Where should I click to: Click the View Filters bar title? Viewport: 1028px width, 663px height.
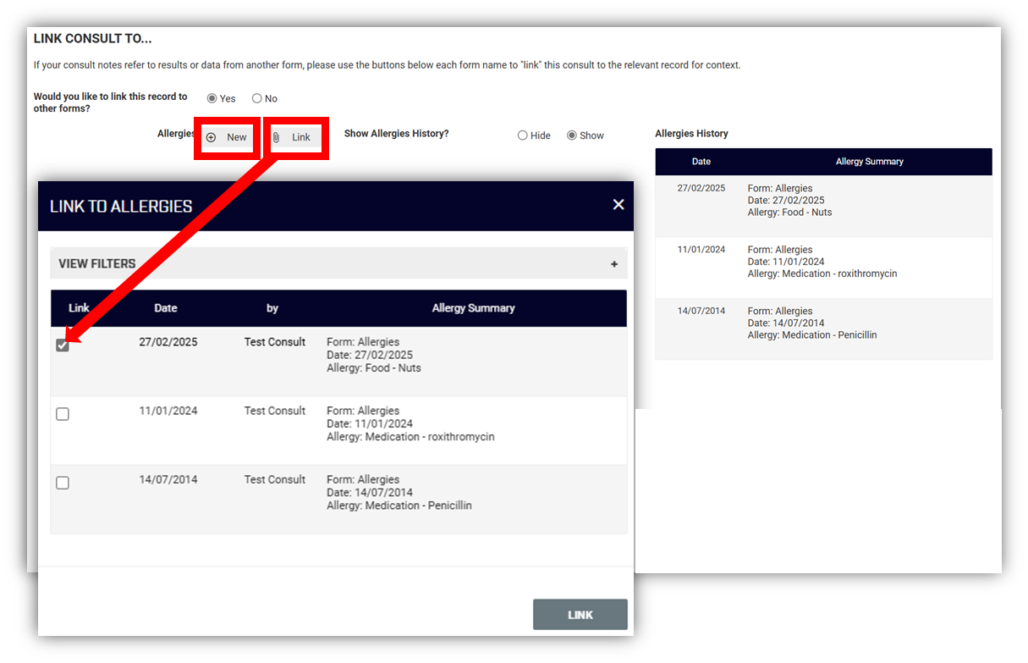coord(97,264)
